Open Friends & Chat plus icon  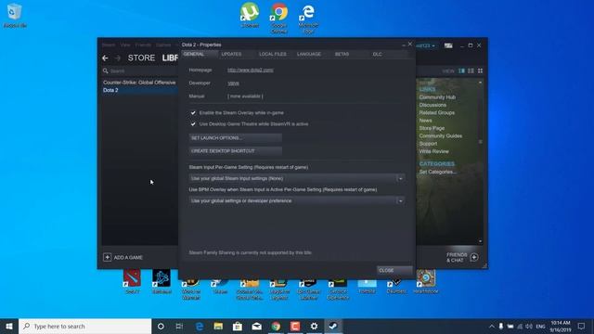coord(474,257)
